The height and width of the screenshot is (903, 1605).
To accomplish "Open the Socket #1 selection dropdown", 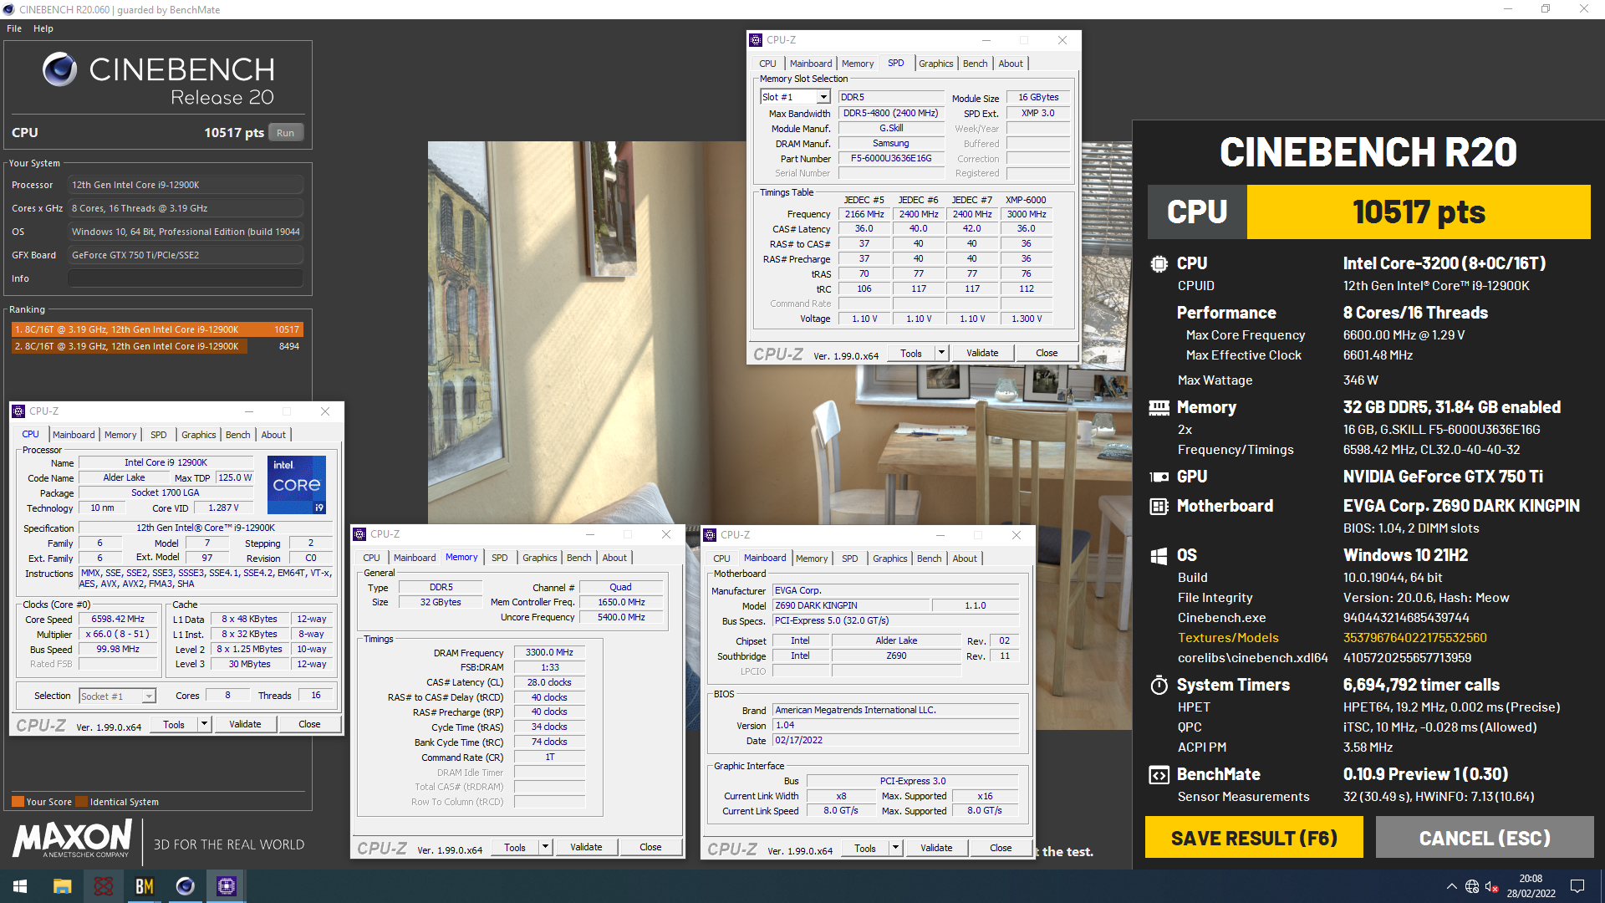I will coord(149,696).
